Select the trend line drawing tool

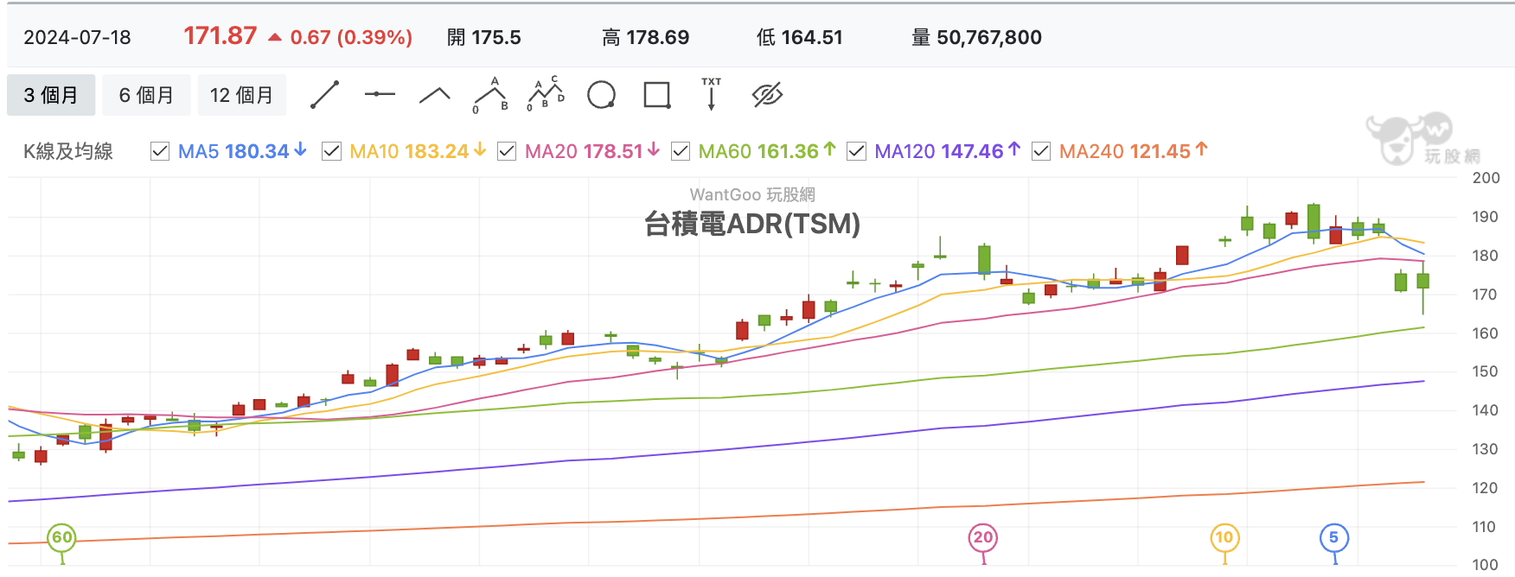[x=324, y=95]
